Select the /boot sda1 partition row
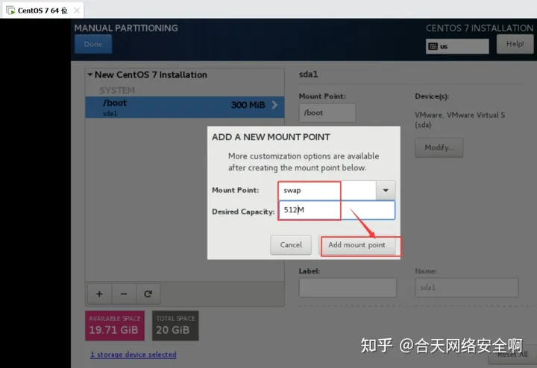 coord(185,107)
